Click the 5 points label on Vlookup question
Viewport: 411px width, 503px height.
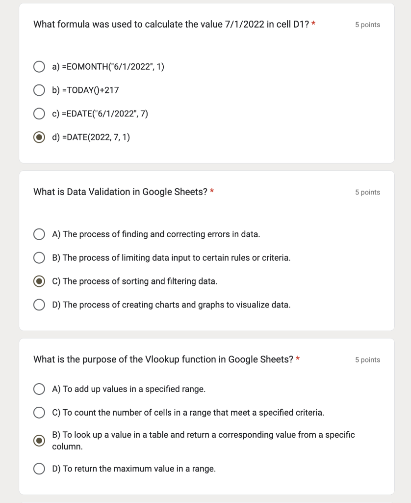[x=367, y=360]
